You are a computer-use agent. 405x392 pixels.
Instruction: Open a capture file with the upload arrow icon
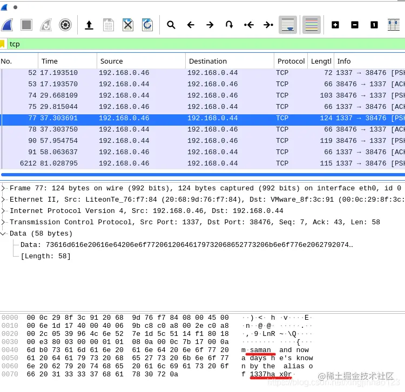[x=89, y=25]
